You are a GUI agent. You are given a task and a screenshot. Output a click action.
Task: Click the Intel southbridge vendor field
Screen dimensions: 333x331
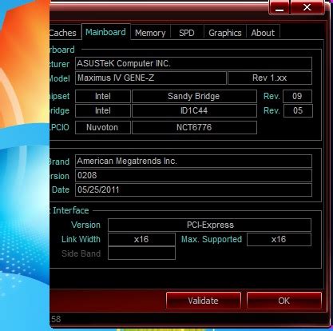103,110
